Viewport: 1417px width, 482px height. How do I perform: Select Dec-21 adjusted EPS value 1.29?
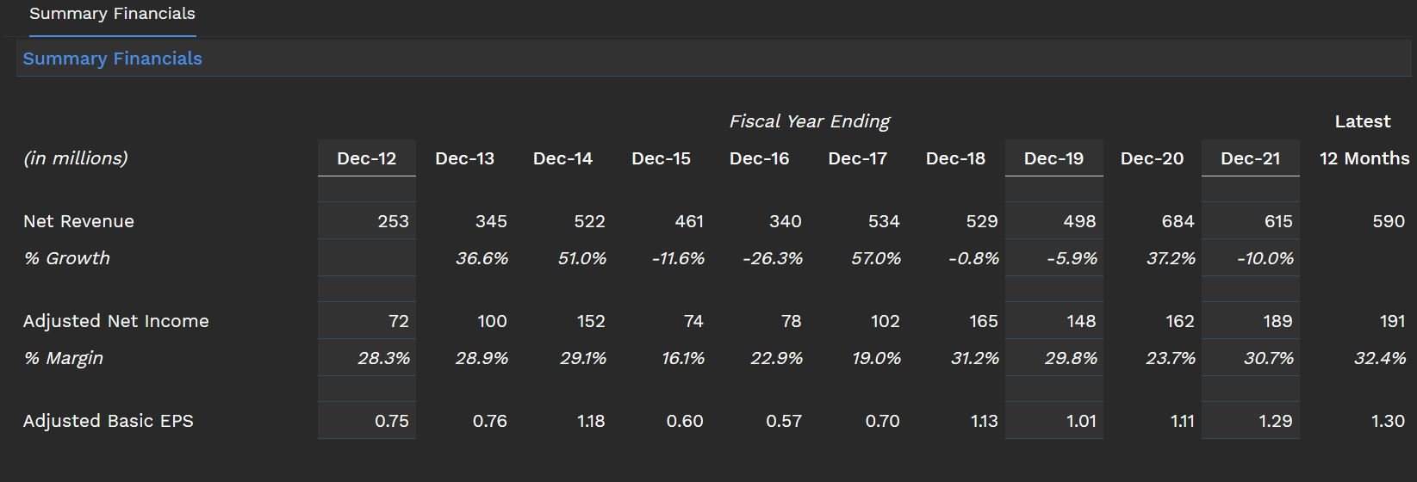click(x=1276, y=421)
